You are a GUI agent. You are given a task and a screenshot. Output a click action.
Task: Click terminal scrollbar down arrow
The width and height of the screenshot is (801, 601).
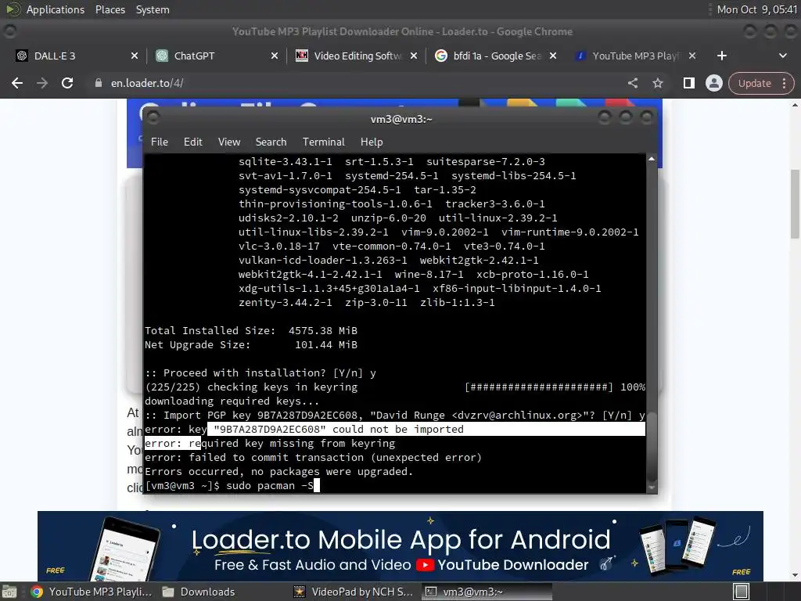[652, 488]
